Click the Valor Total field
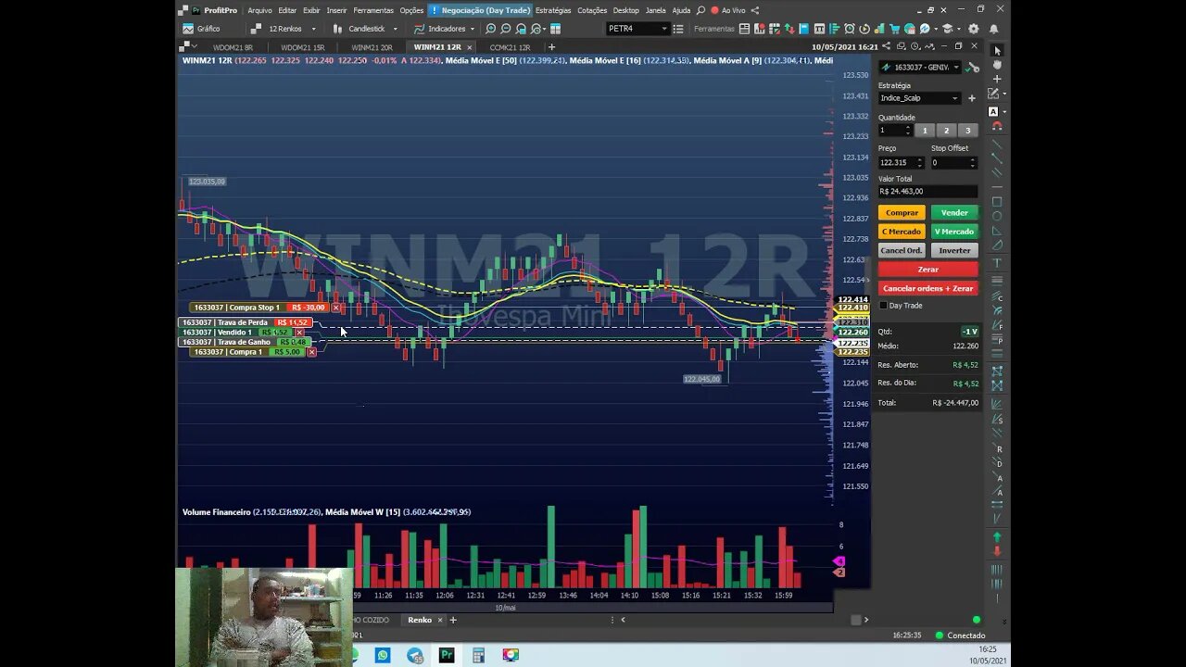 [x=927, y=191]
